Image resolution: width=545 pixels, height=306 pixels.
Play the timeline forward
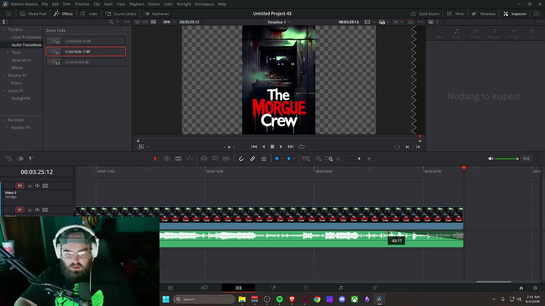pyautogui.click(x=281, y=147)
